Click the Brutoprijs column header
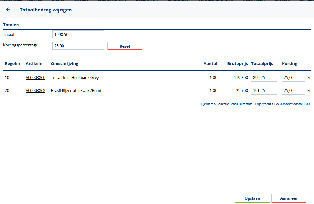The width and height of the screenshot is (314, 204). click(237, 64)
